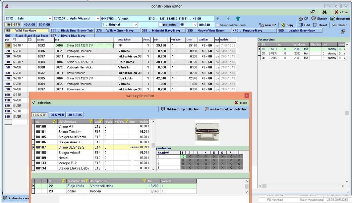Filter the Maschinenbez. column via funnel icon
Image resolution: width=352 pixels, height=203 pixels.
point(90,122)
